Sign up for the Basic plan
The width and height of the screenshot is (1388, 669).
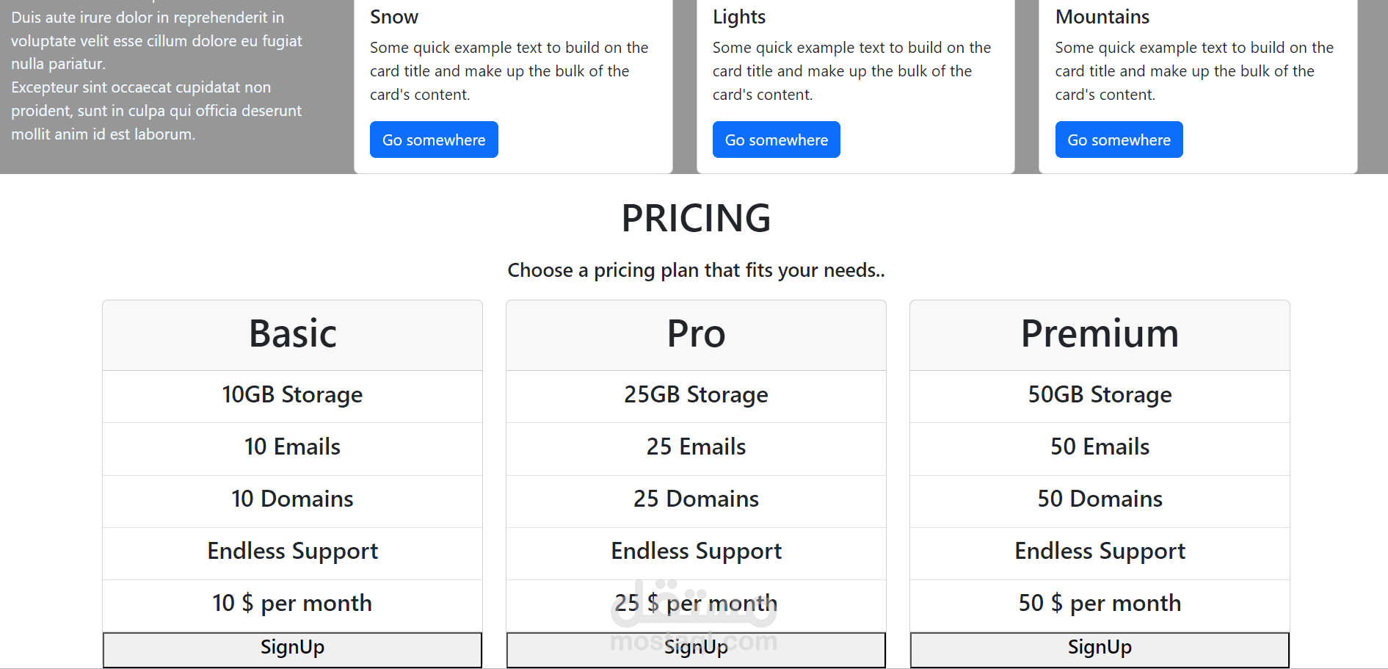[x=292, y=649]
